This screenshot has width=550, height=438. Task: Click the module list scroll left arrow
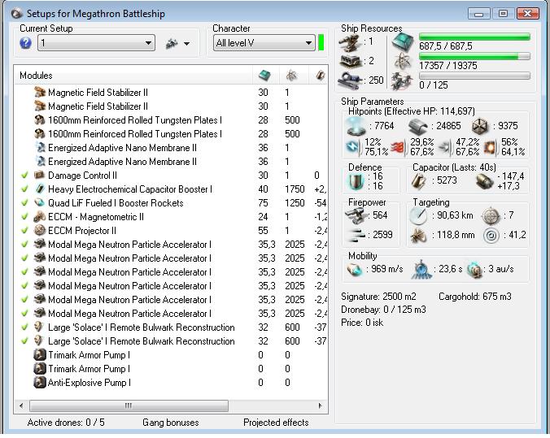21,405
